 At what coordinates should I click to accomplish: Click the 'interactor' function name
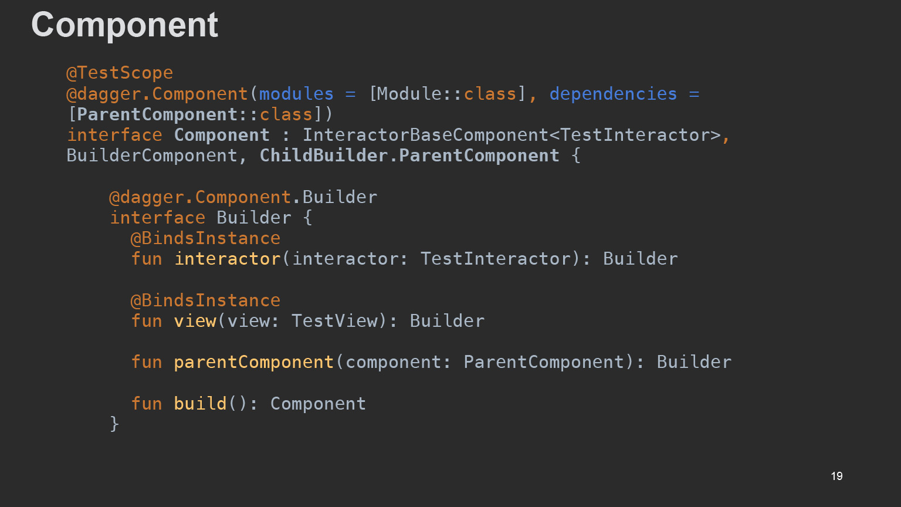(x=228, y=259)
